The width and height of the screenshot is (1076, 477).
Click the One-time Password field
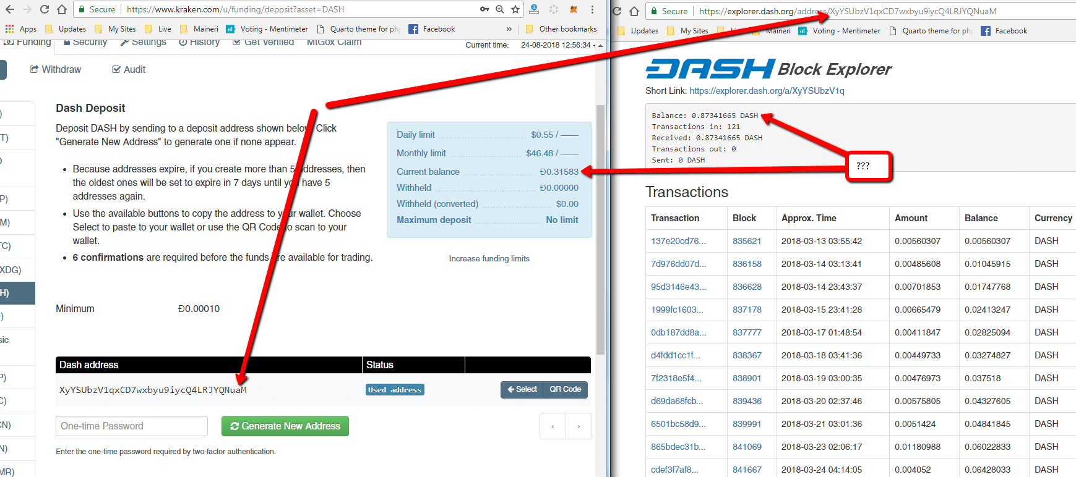[x=132, y=426]
